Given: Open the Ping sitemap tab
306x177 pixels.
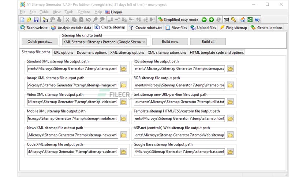Looking at the screenshot, I should pos(234,28).
